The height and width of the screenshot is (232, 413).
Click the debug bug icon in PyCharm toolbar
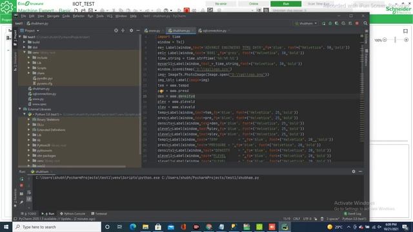click(330, 23)
